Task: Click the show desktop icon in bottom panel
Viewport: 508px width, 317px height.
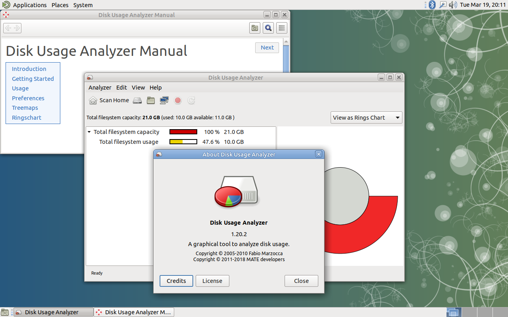Action: pos(5,312)
